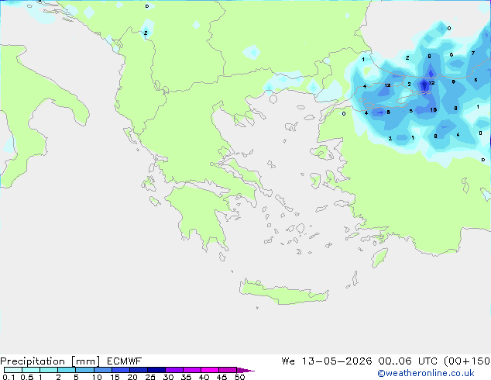Click the '00..06 UTC' time text
The height and width of the screenshot is (380, 491).
pyautogui.click(x=408, y=361)
